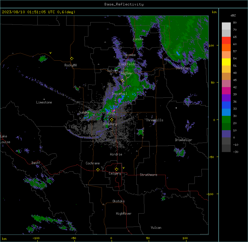This screenshot has width=248, height=242.
Task: Select the yellow 51-54 dBZ legend swatch
Action: [226, 62]
